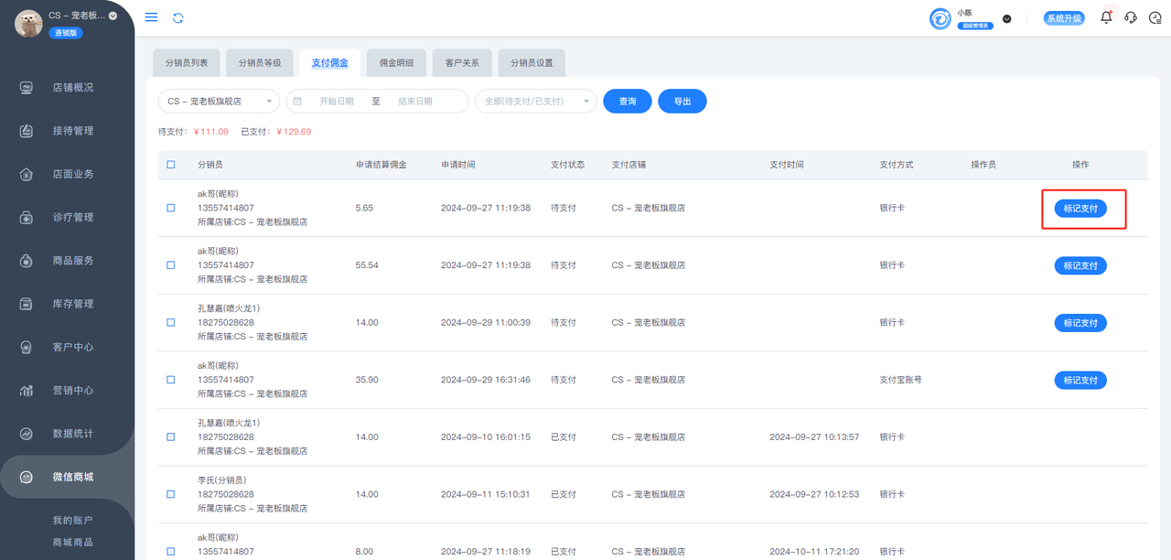Open the notification bell
Viewport: 1171px width, 560px height.
(x=1106, y=17)
